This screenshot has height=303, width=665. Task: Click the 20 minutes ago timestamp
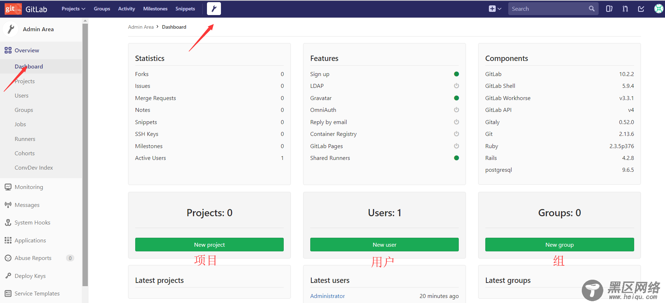pyautogui.click(x=439, y=296)
